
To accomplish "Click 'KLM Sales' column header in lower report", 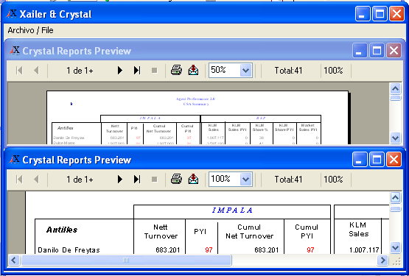I will pyautogui.click(x=358, y=230).
